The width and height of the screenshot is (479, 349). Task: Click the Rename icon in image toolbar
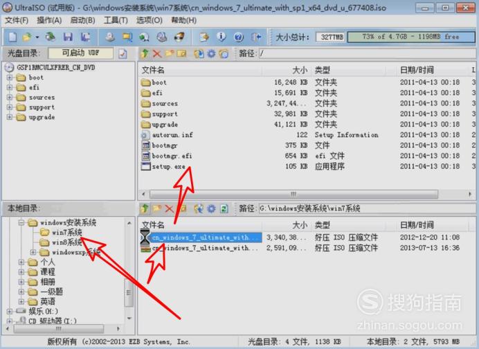pos(181,54)
